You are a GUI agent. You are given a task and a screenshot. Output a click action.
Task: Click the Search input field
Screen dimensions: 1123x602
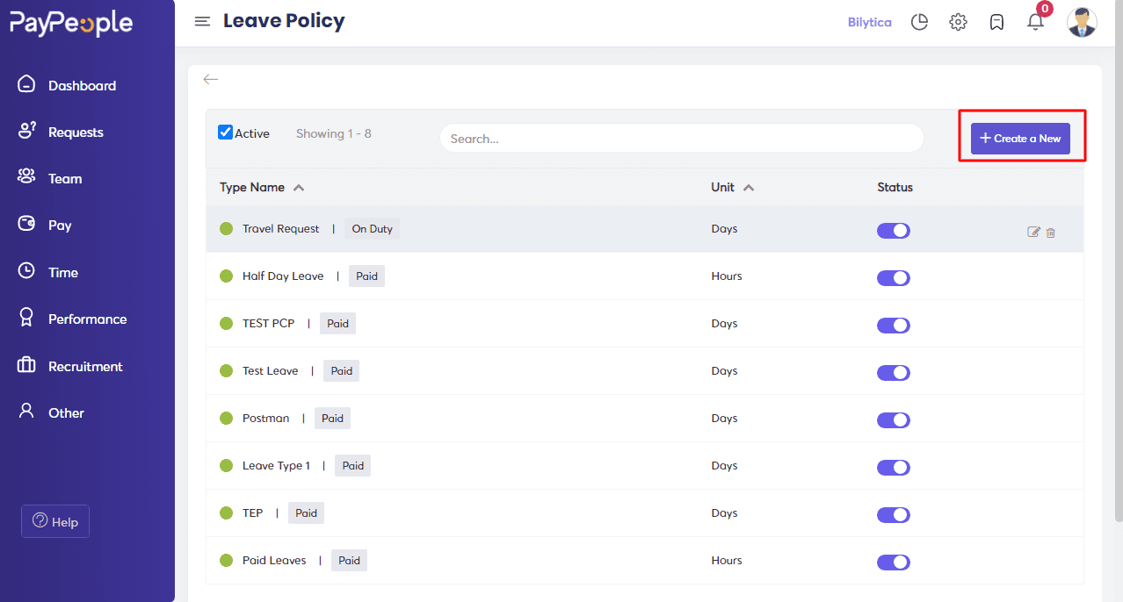point(681,138)
